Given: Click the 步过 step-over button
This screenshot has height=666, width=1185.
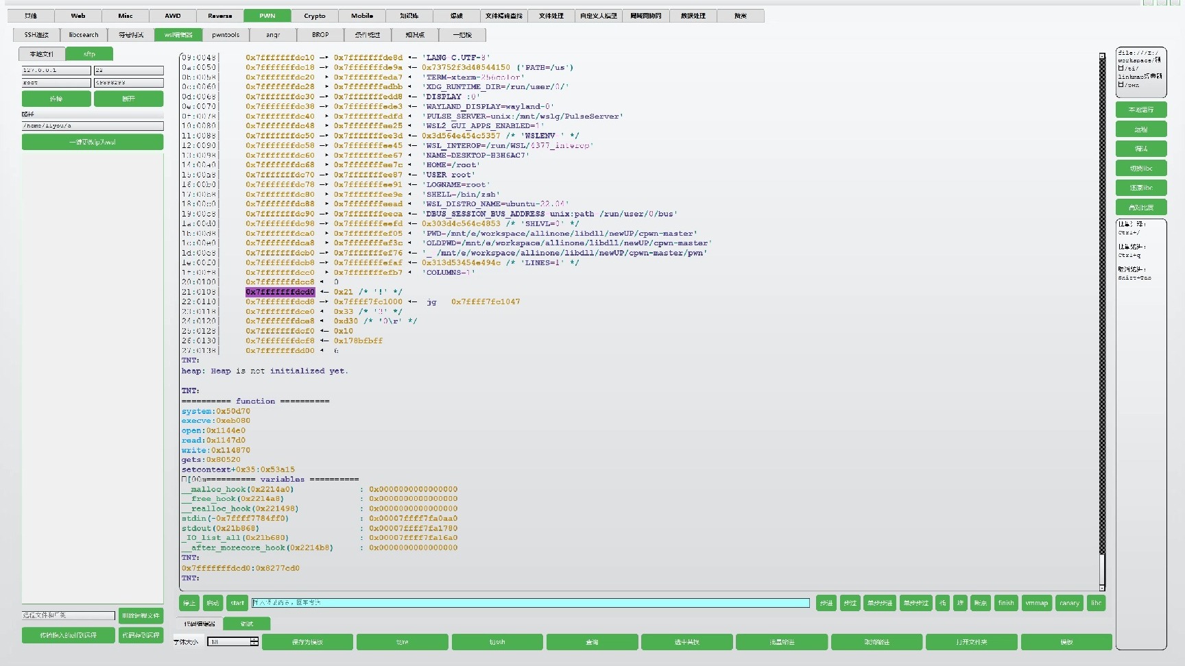Looking at the screenshot, I should [849, 603].
